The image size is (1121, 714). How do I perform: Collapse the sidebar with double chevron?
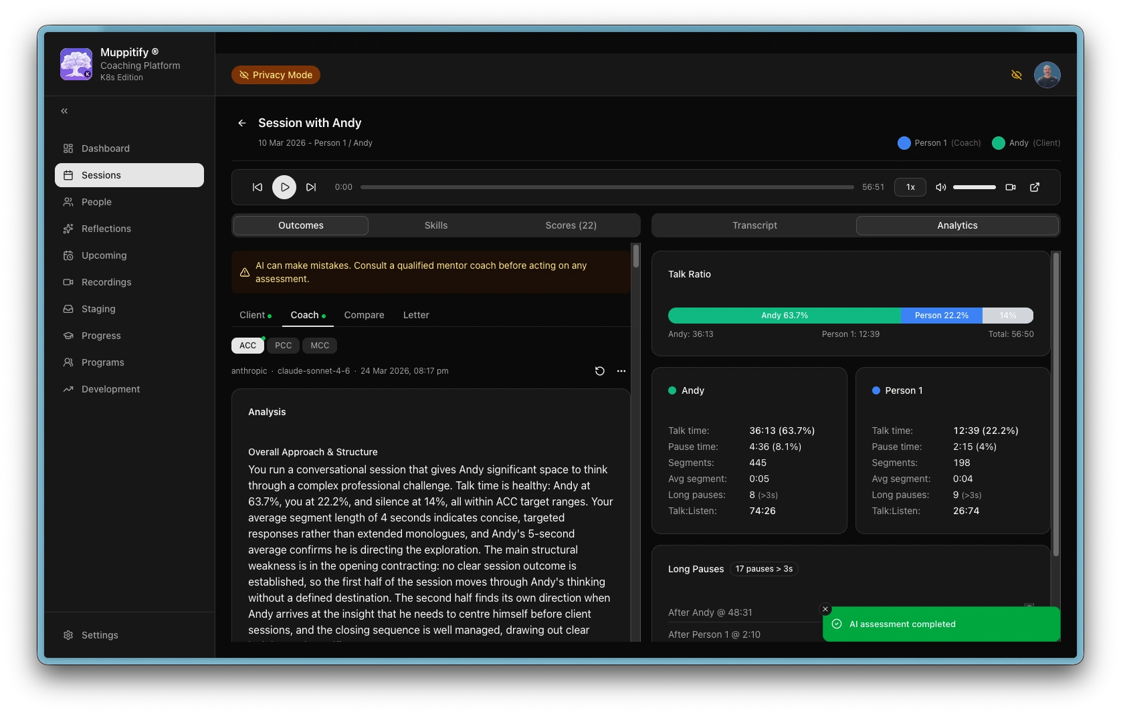coord(64,111)
